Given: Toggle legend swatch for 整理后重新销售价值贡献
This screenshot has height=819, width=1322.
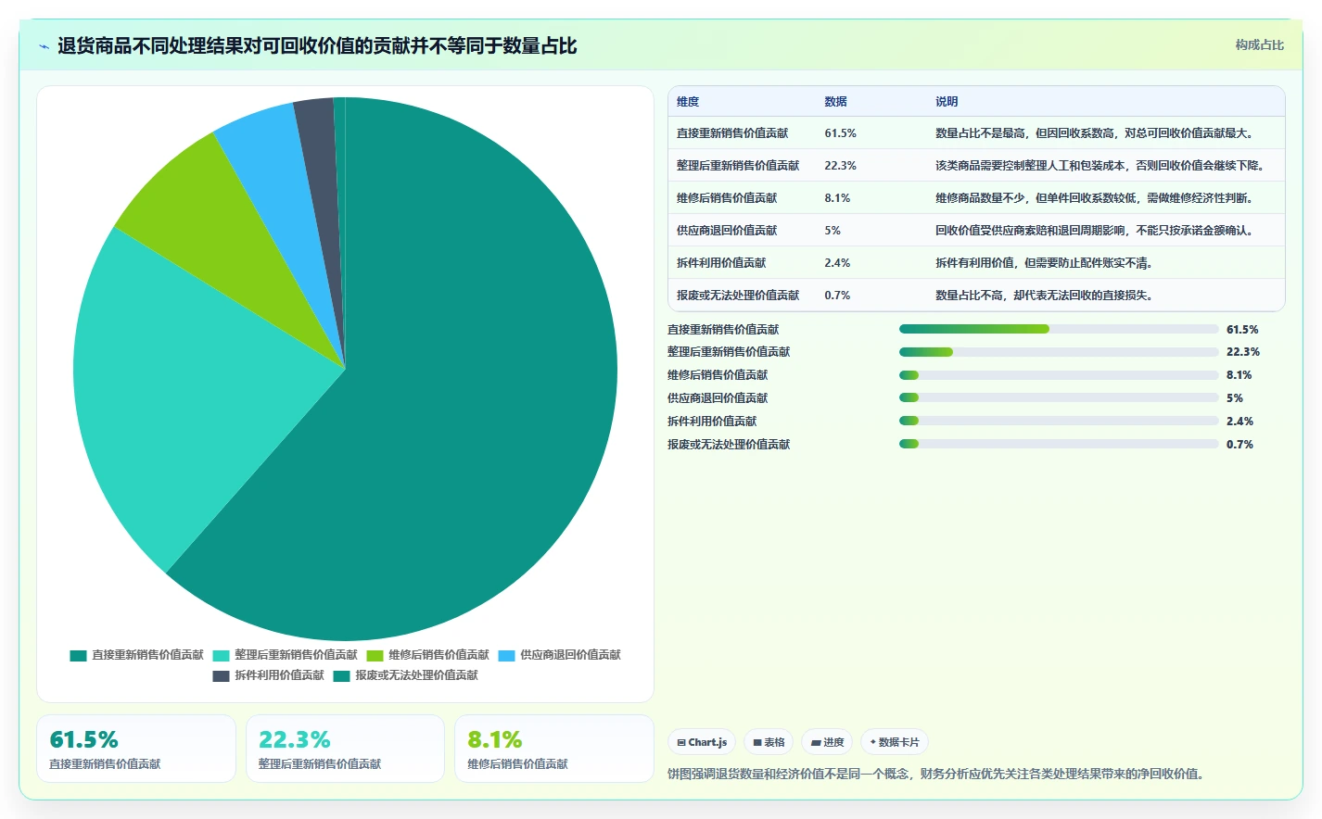Looking at the screenshot, I should tap(221, 655).
